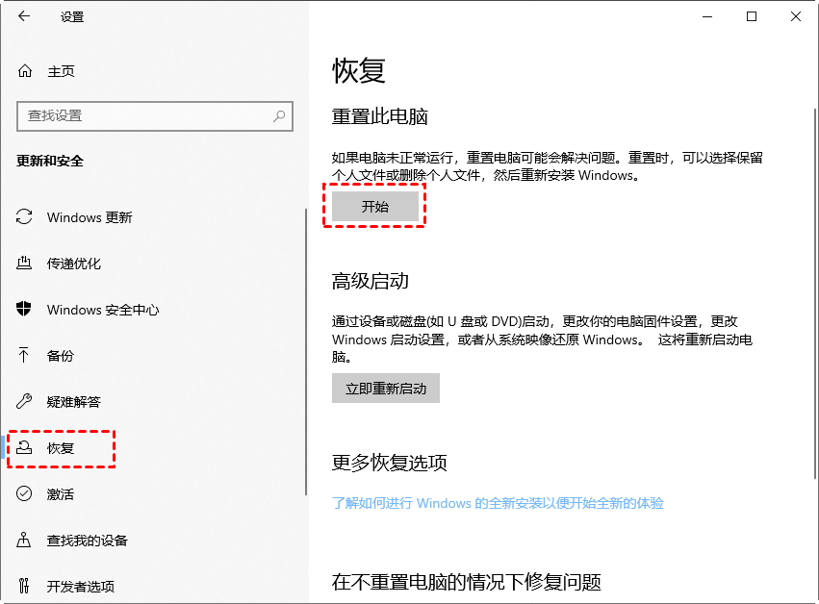Click the Windows 更新 sync icon
Image resolution: width=819 pixels, height=604 pixels.
[x=24, y=216]
